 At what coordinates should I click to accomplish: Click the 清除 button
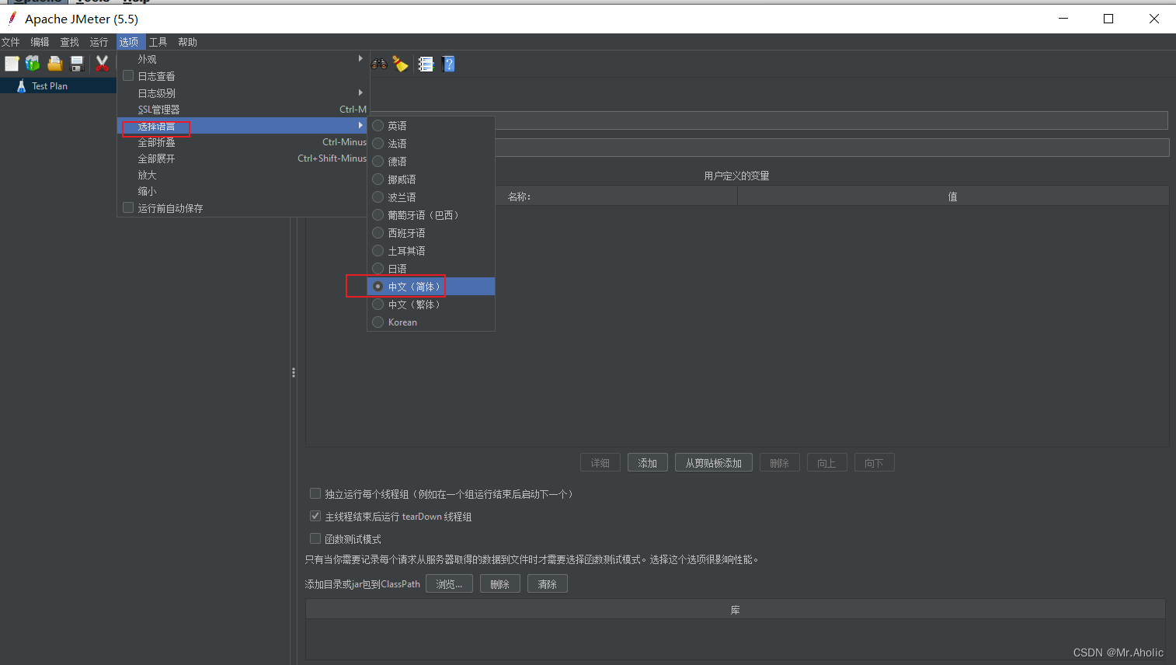548,584
